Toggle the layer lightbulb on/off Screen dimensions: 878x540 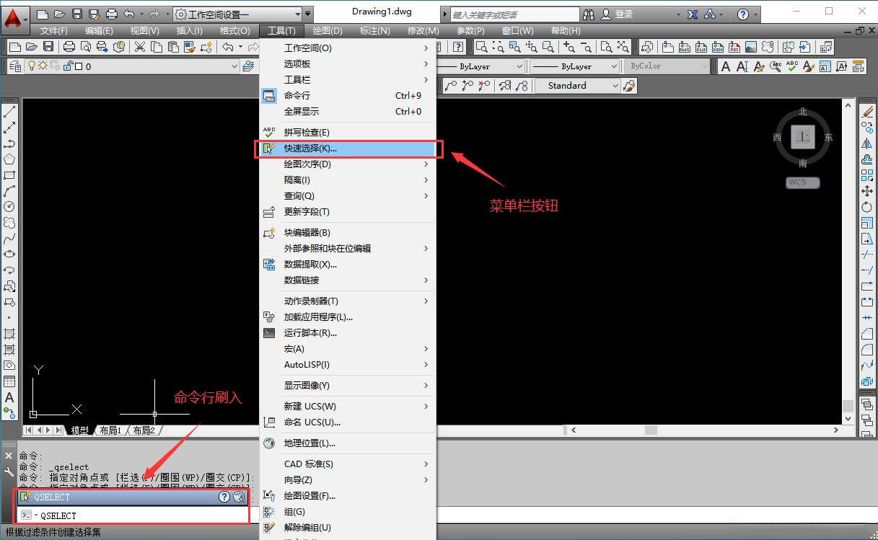[32, 66]
